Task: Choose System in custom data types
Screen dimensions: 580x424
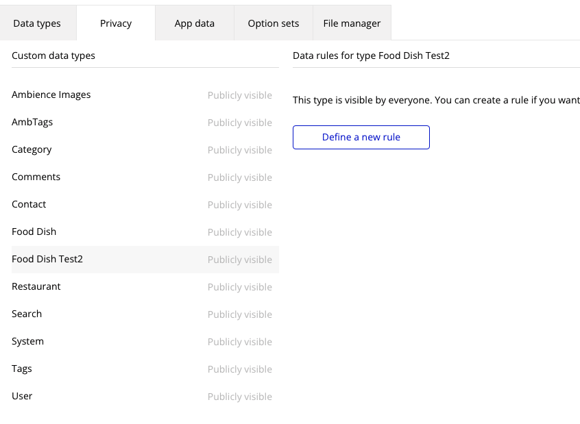Action: 145,341
